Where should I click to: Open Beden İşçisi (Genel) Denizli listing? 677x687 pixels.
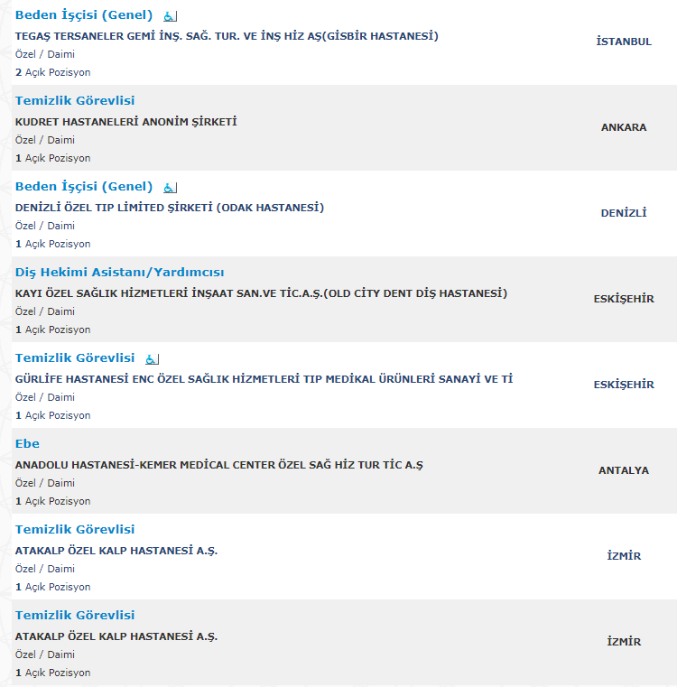[x=84, y=186]
